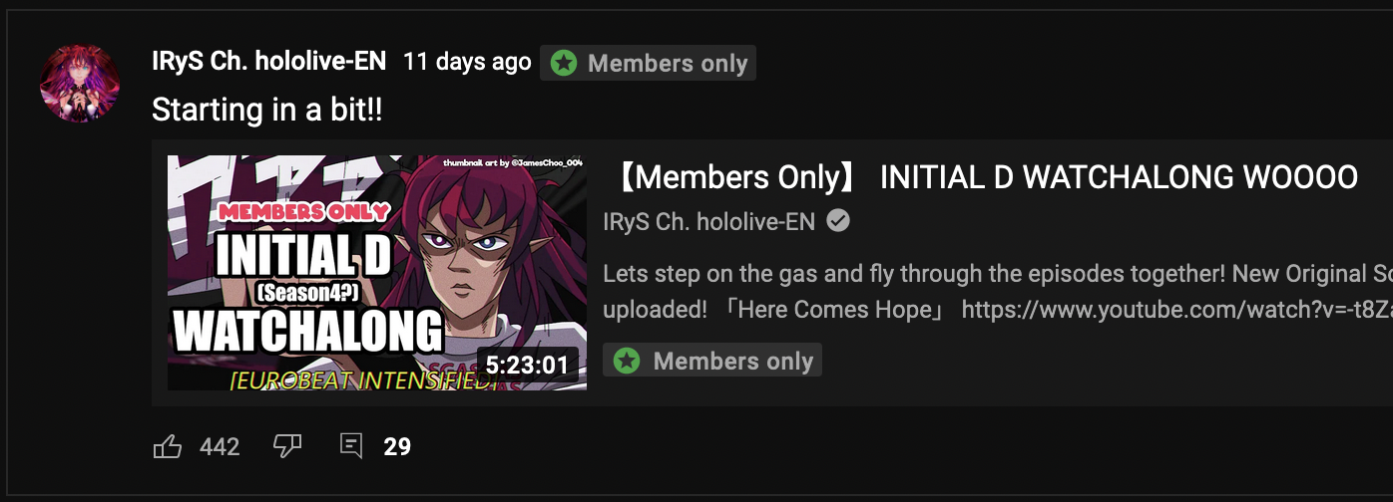This screenshot has height=502, width=1393.
Task: Click IRyS channel avatar picture
Action: [80, 84]
